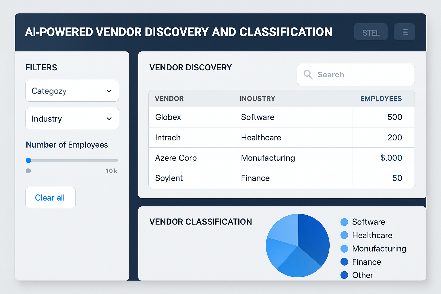441x294 pixels.
Task: Sort the EMPLOYEES column header
Action: 381,98
